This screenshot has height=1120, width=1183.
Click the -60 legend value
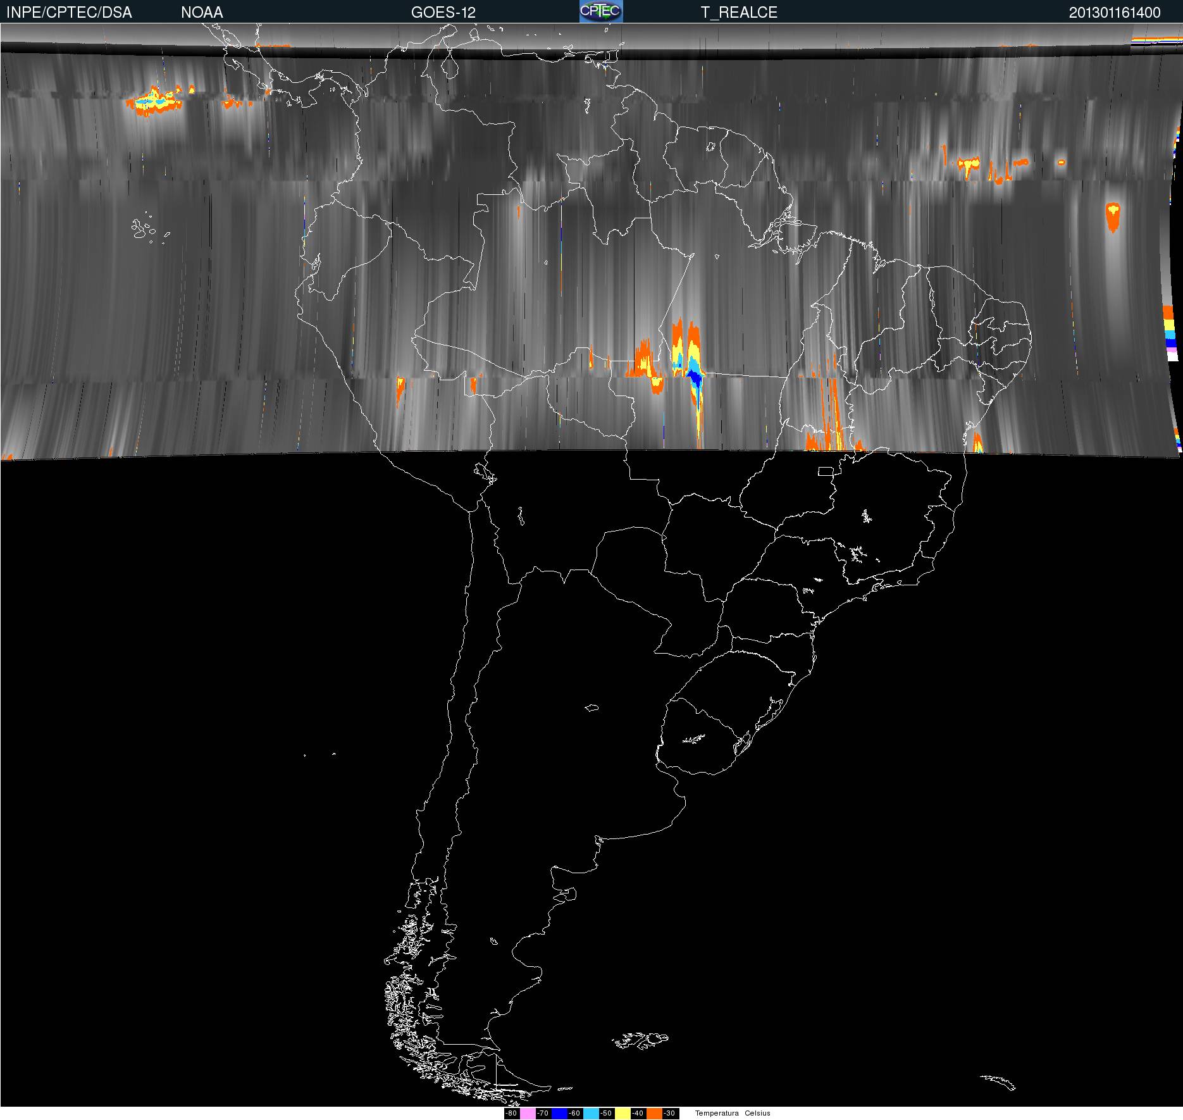pos(574,1114)
